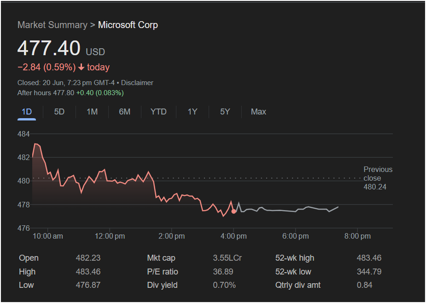Click the 484 y-axis label
The width and height of the screenshot is (426, 303).
pos(23,134)
